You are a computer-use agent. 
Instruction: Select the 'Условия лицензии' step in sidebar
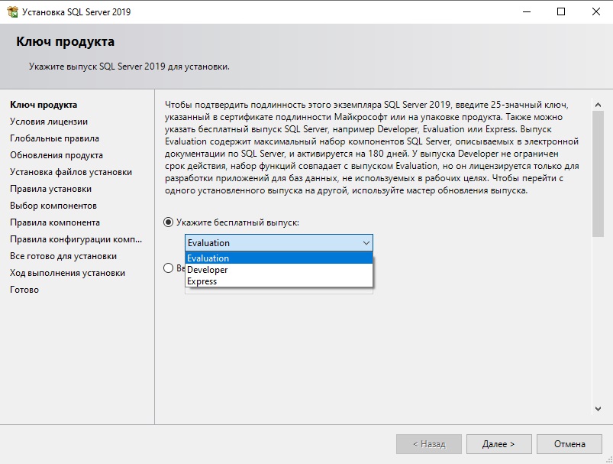[49, 122]
